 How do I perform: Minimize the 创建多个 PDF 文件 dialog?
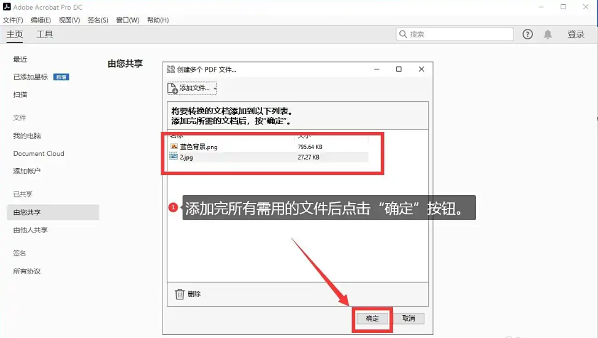point(377,69)
